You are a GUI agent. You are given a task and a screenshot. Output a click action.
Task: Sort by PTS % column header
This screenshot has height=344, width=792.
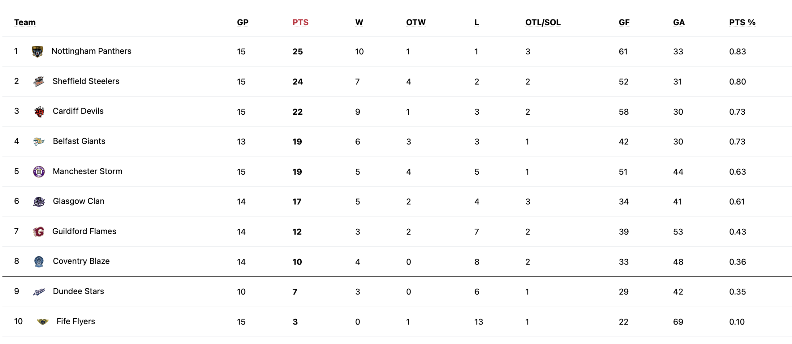click(742, 22)
